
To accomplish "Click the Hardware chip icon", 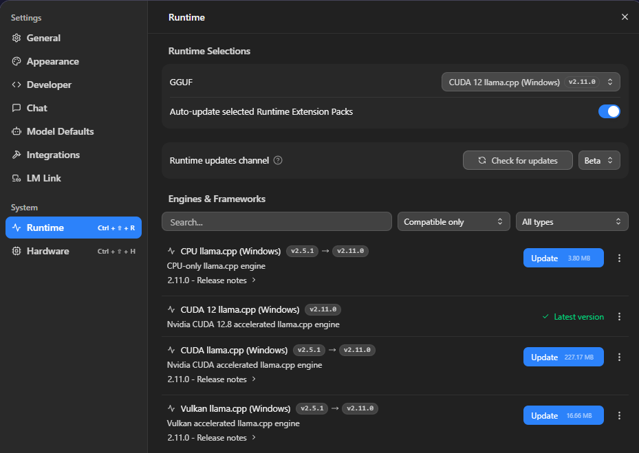I will click(x=17, y=251).
